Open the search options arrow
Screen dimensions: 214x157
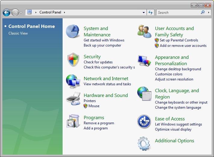click(209, 12)
